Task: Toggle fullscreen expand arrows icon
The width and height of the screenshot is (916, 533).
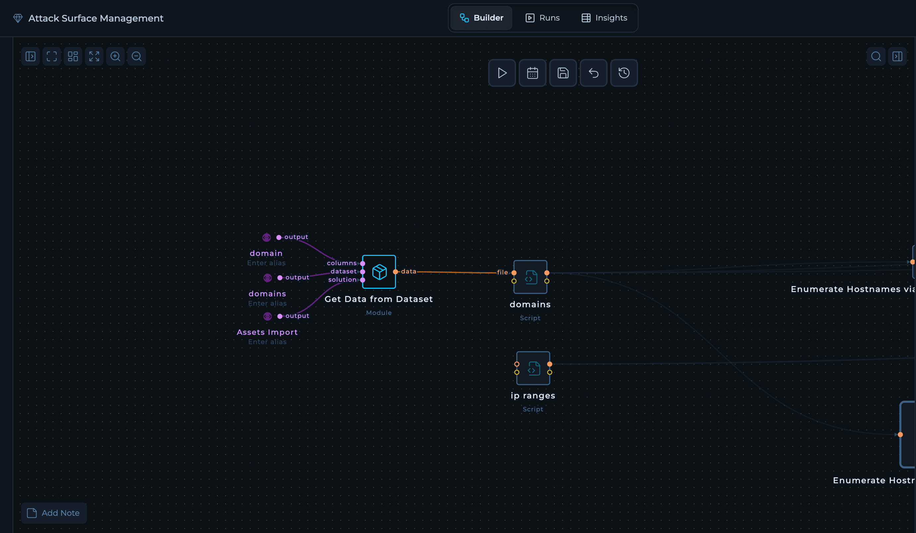Action: [94, 56]
